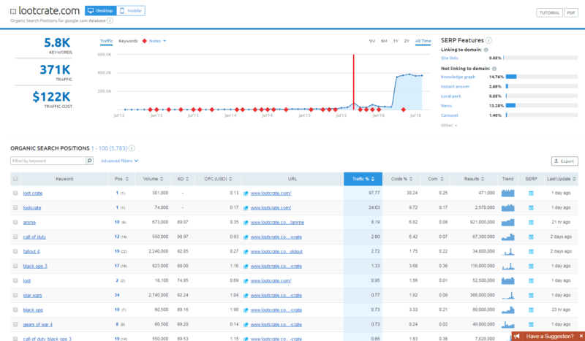585x341 pixels.
Task: Click external link icon in loot crate row
Action: tap(246, 194)
